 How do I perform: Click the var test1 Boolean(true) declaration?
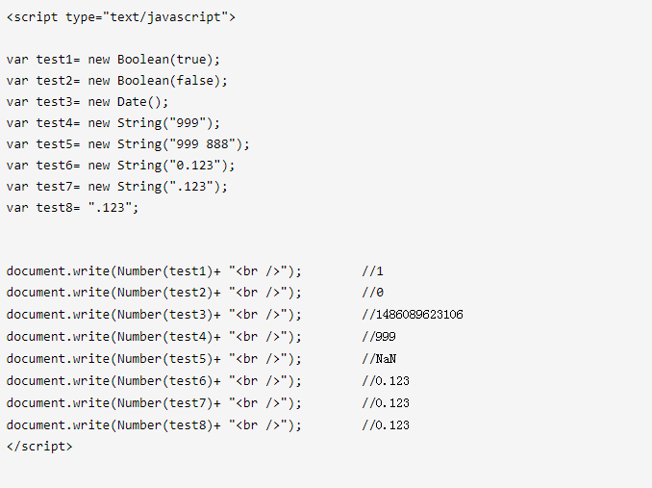pos(113,59)
